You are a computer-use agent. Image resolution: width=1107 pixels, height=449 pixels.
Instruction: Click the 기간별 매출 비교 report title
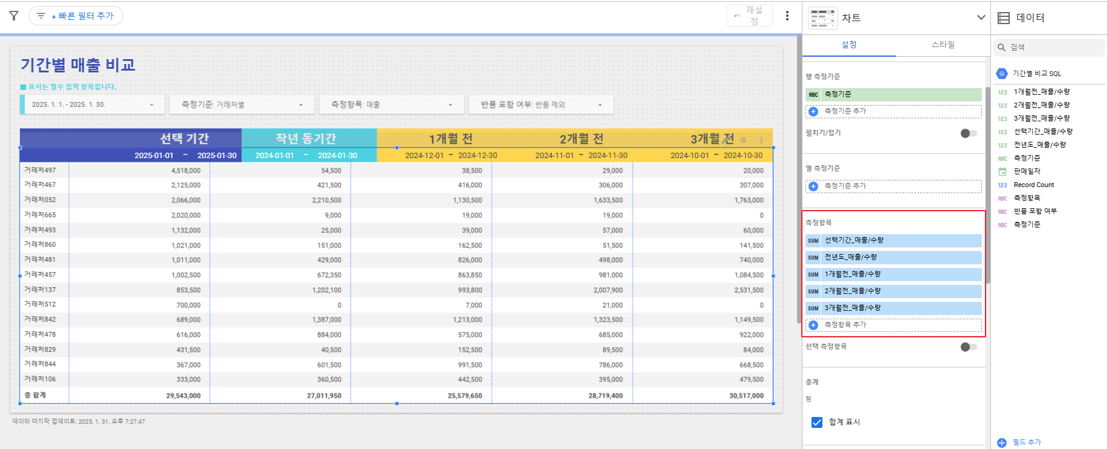(78, 65)
